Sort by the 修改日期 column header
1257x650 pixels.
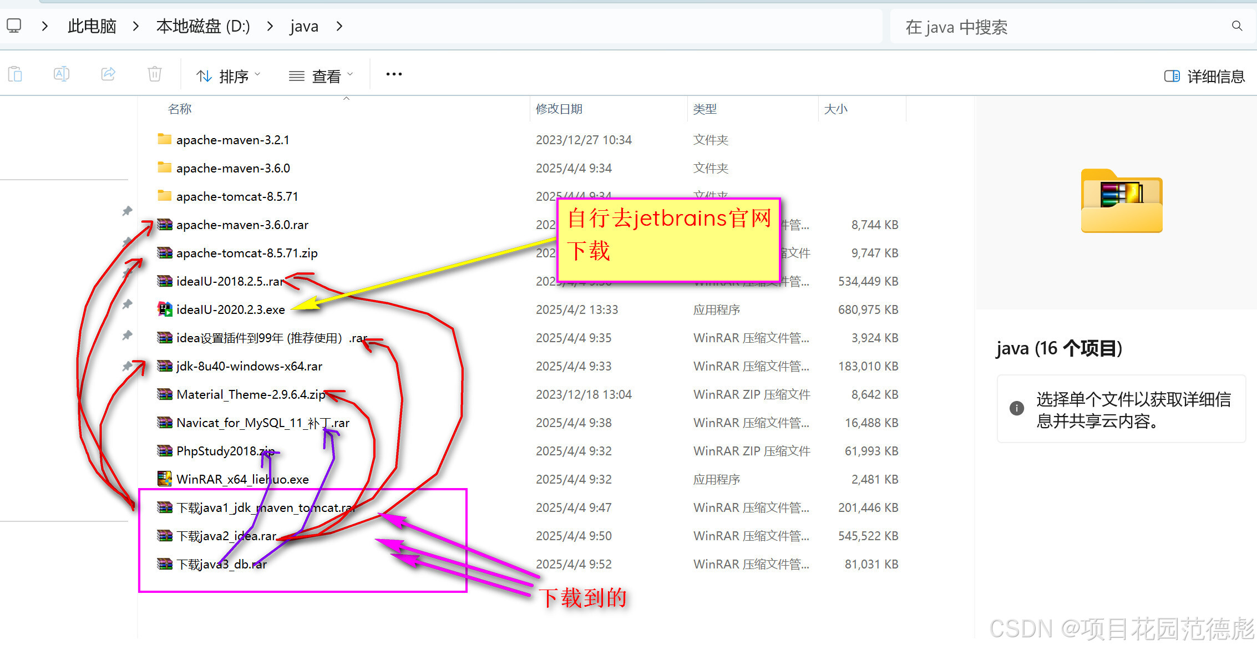coord(559,109)
